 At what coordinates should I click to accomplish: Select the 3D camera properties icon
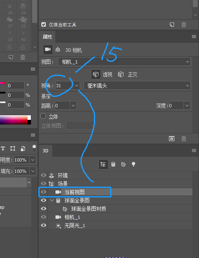click(x=48, y=50)
